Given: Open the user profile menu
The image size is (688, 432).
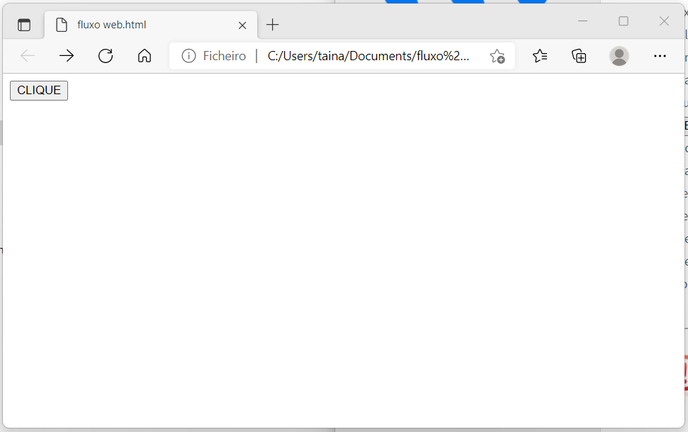Looking at the screenshot, I should [x=619, y=56].
